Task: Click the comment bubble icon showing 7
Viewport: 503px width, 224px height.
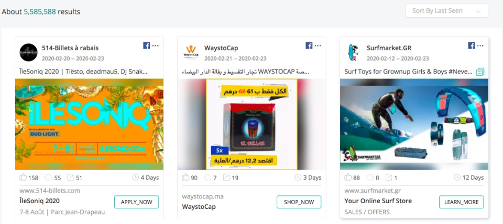Action: (207, 178)
